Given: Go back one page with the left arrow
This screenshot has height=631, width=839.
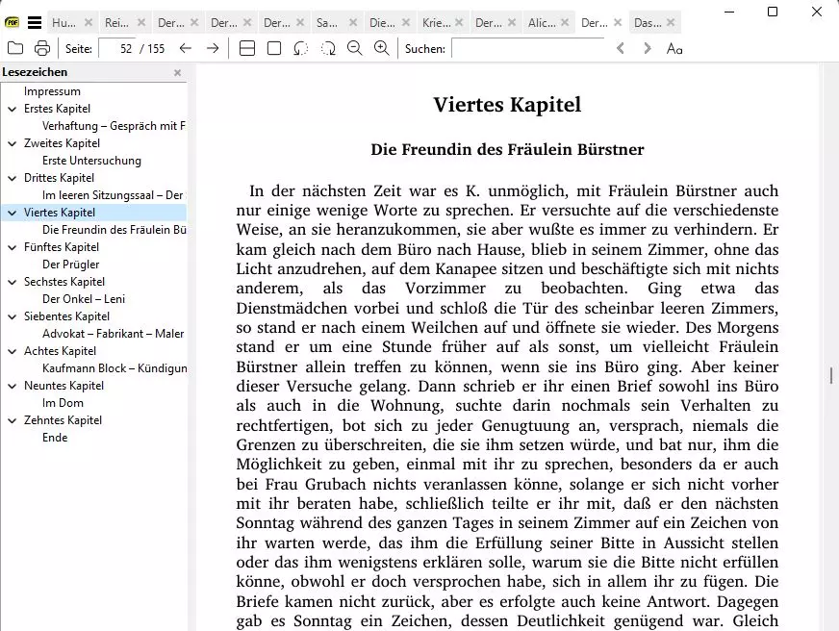Looking at the screenshot, I should (185, 47).
